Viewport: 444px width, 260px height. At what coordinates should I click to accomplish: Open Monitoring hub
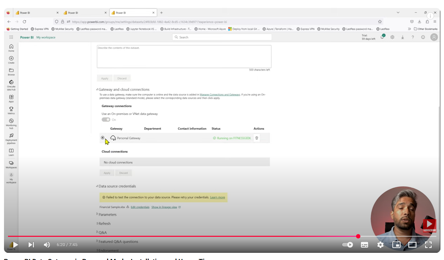click(x=11, y=124)
